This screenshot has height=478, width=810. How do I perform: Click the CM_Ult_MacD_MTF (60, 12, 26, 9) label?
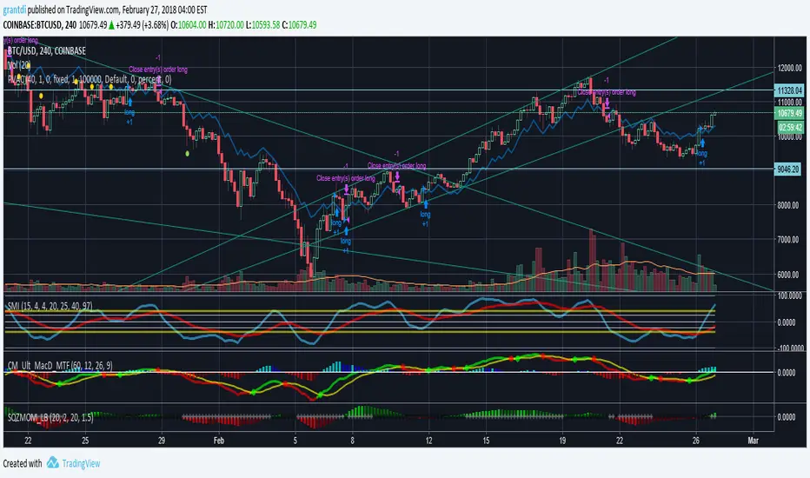[x=59, y=365]
